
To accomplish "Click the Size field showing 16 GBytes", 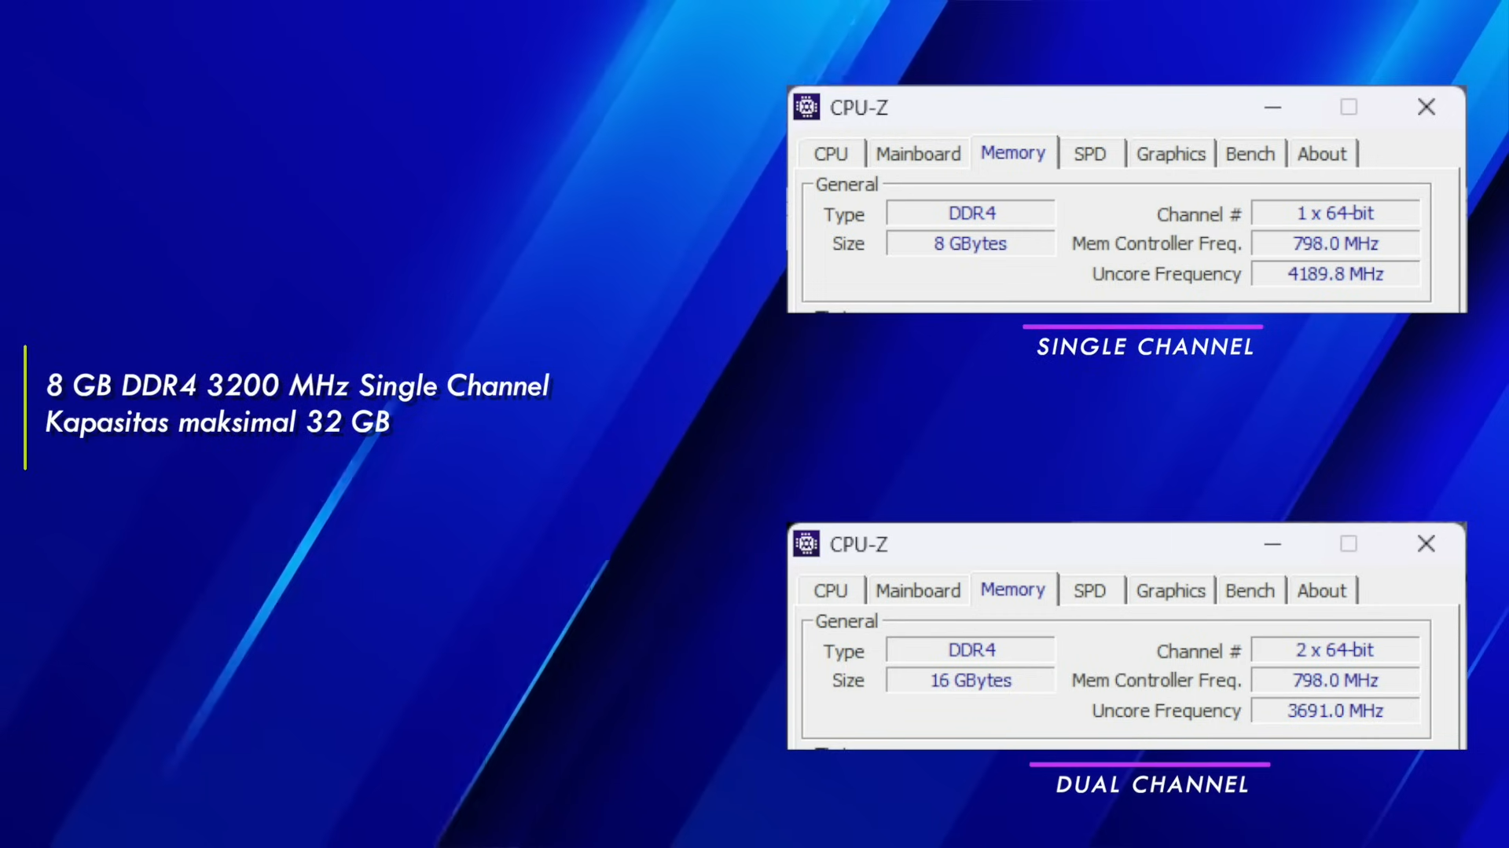I will pyautogui.click(x=971, y=680).
